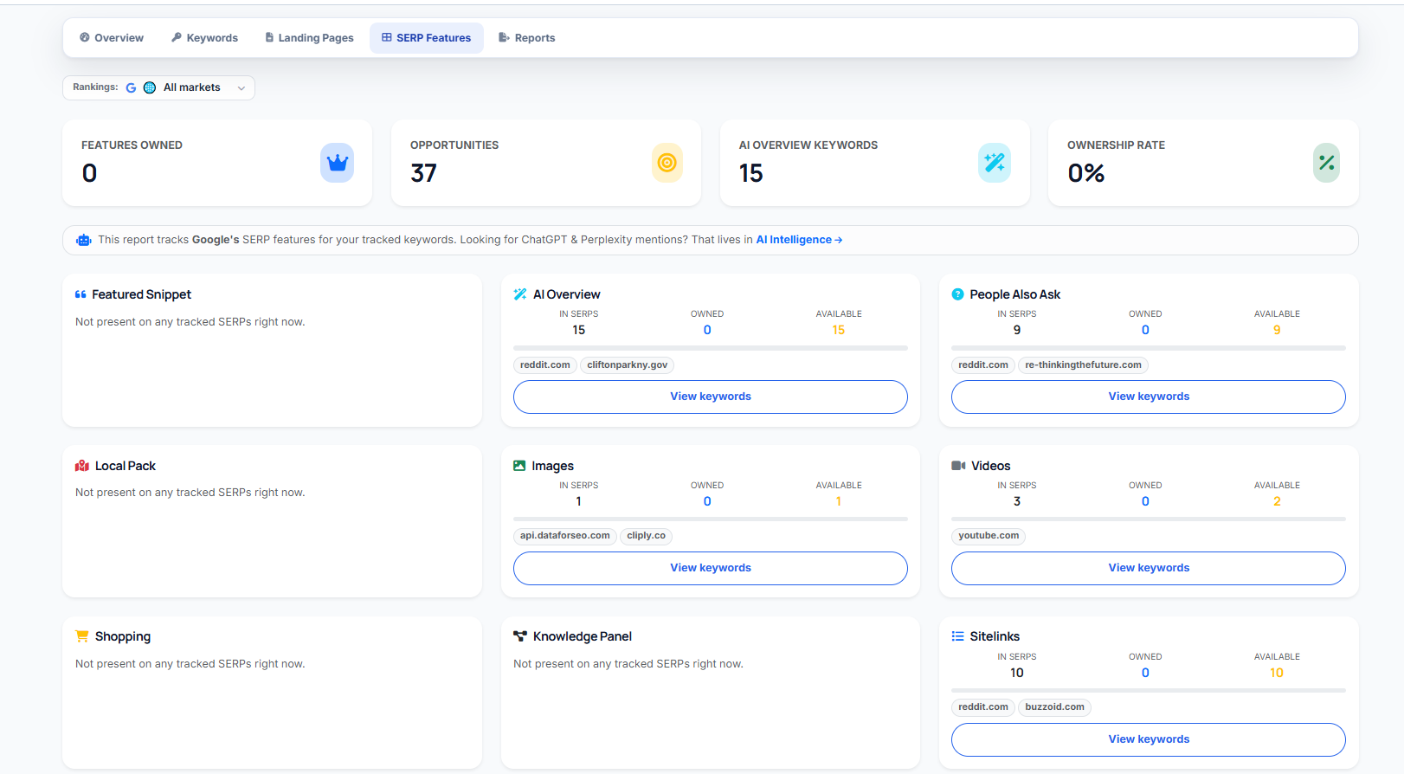Click the cliftonparkny.gov tag in AI Overview
Viewport: 1404px width, 774px height.
click(628, 365)
